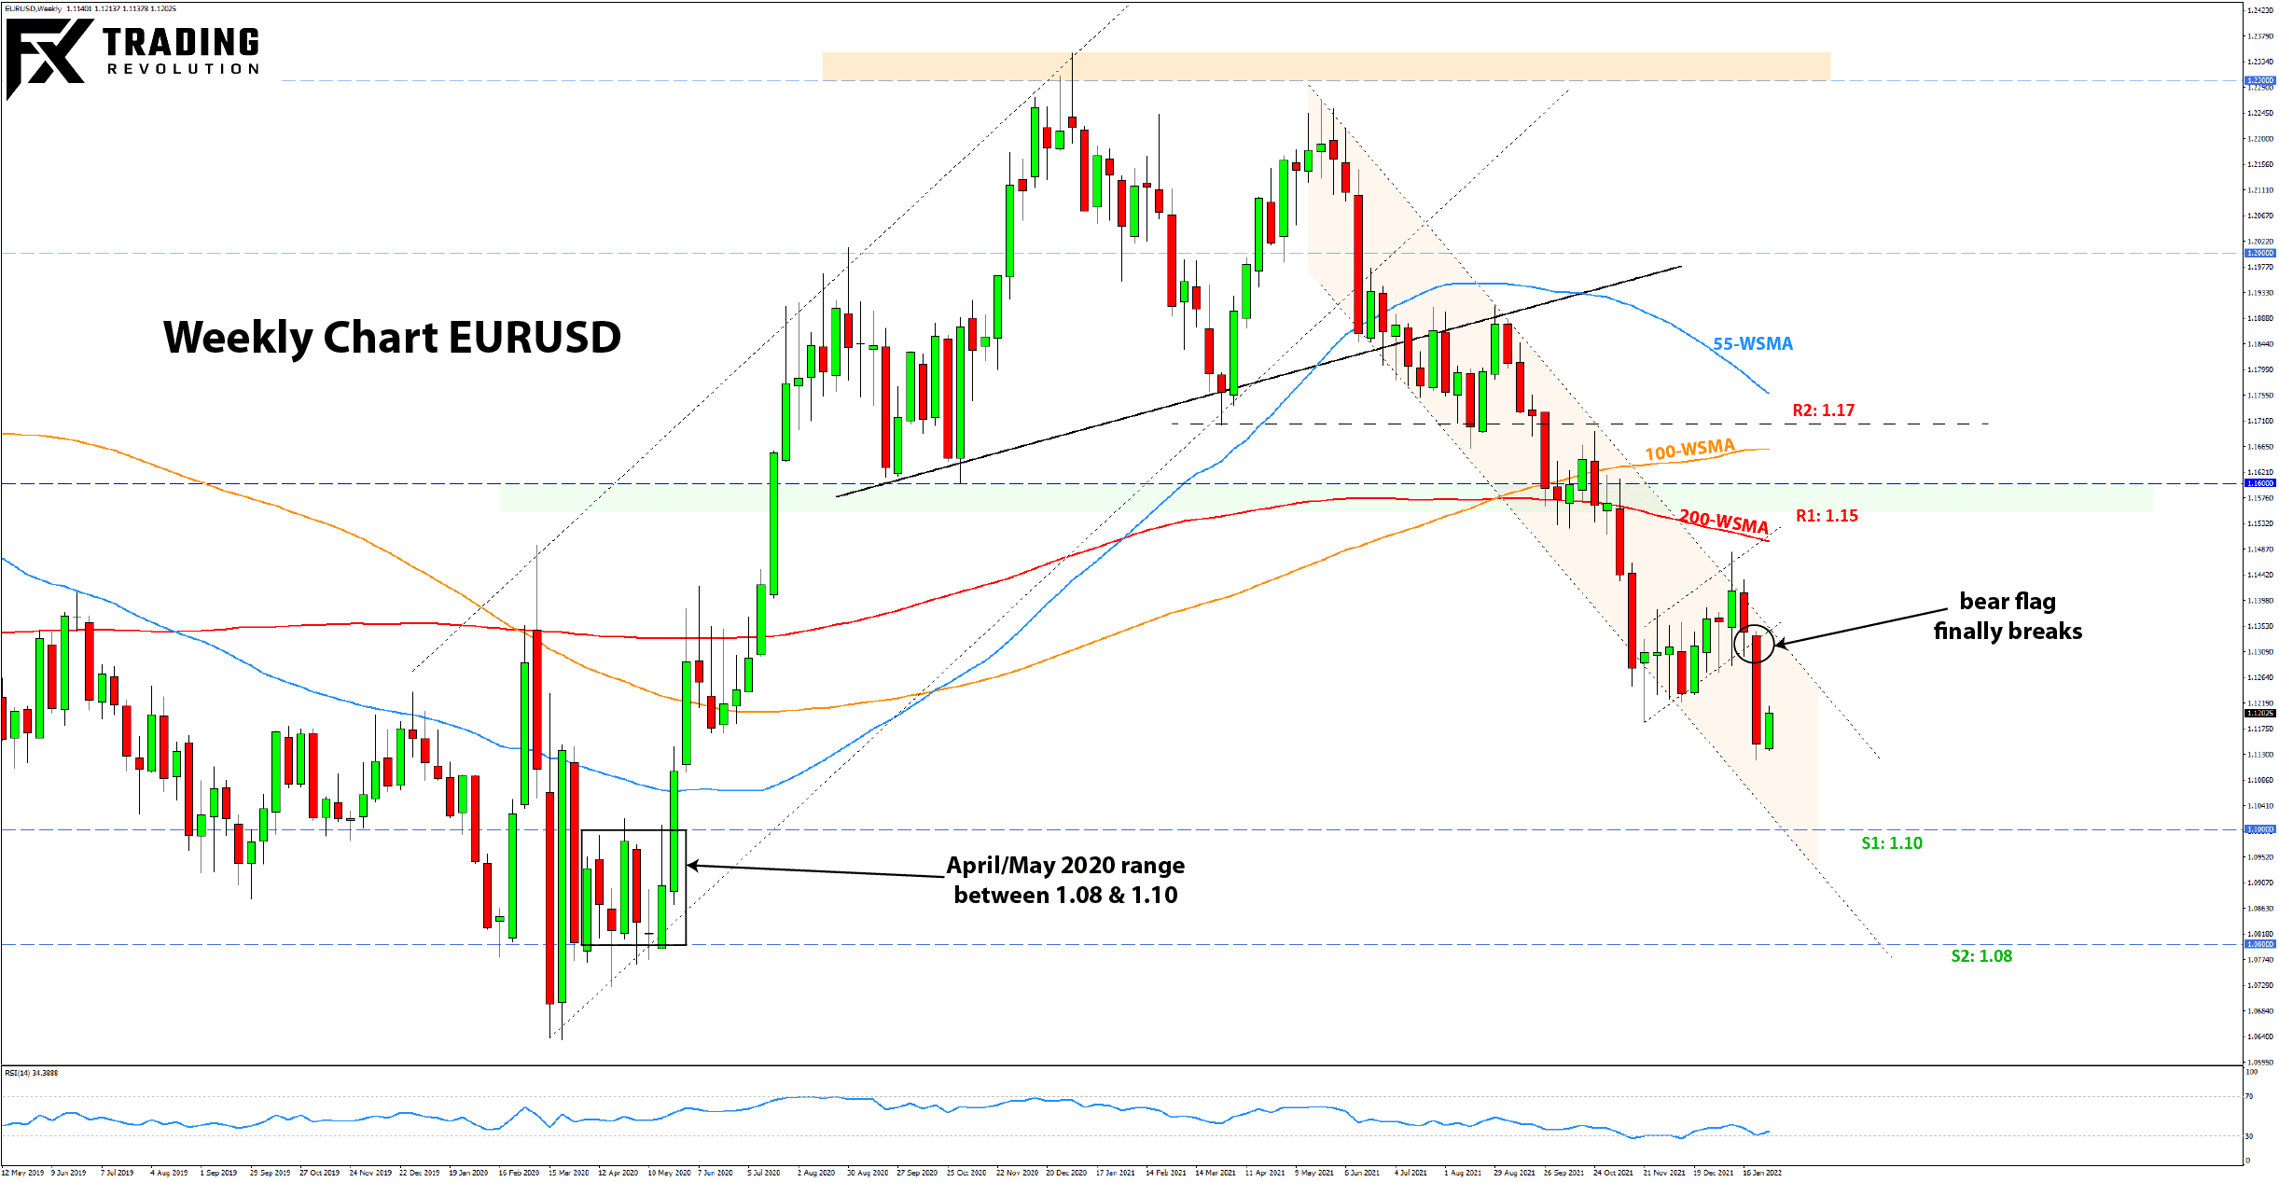Click the '22 Dec 2019' date axis label
The width and height of the screenshot is (2279, 1182).
click(x=419, y=1173)
